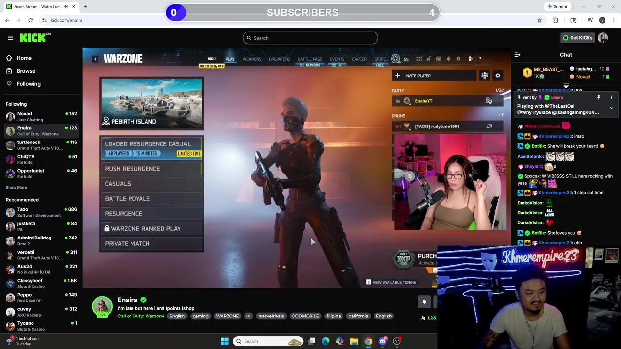Click the Windows taskbar search box
Viewport: 621px width, 349px height.
pyautogui.click(x=268, y=341)
